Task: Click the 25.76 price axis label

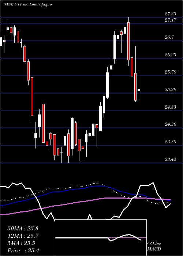Action: (x=171, y=72)
